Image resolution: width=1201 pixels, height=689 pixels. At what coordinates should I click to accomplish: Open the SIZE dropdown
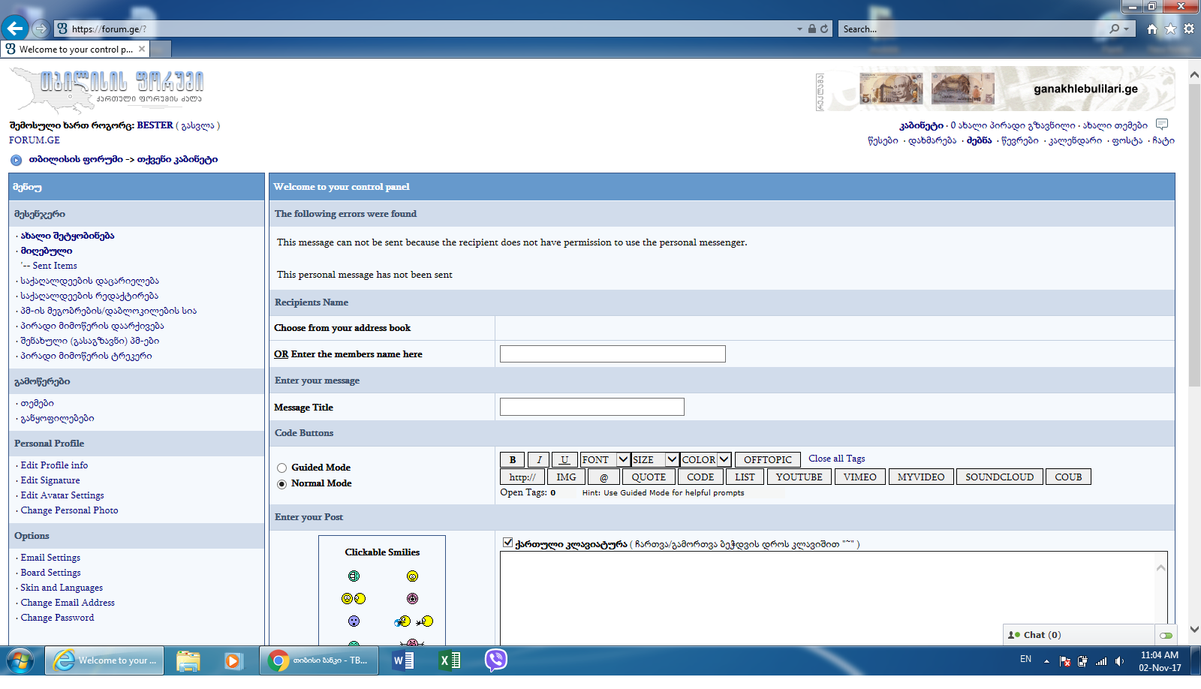tap(655, 459)
